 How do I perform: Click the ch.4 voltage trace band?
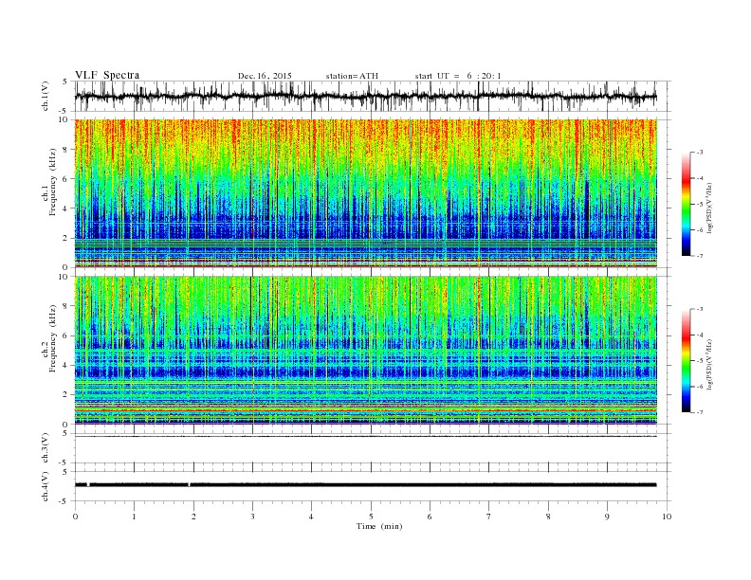click(366, 485)
